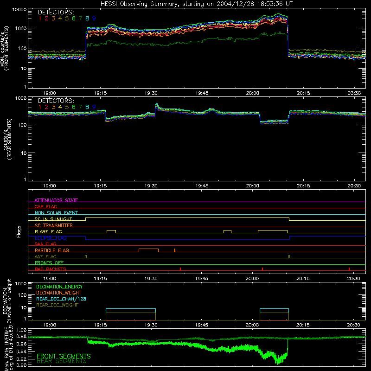Click the BAD_PACKETS red tick near 19:39
The width and height of the screenshot is (371, 371).
point(180,269)
